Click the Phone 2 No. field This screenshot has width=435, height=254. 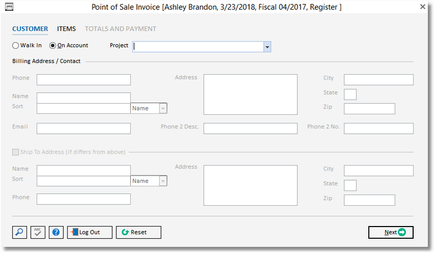tap(379, 128)
